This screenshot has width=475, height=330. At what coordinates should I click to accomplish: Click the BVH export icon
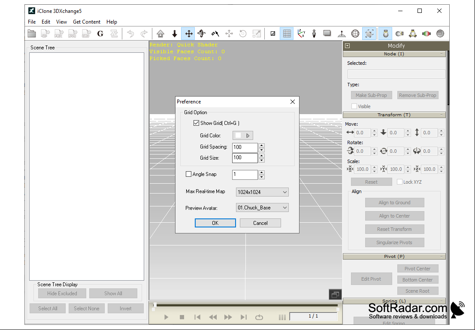(73, 33)
